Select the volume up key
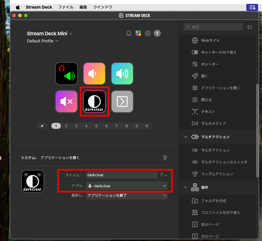Screen dimensions: 262x241 point(122,74)
